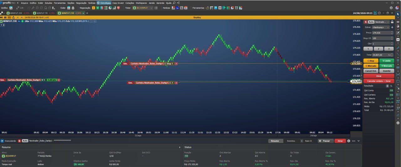The width and height of the screenshot is (401, 167).
Task: Click the C Stop button
Action: 371,61
